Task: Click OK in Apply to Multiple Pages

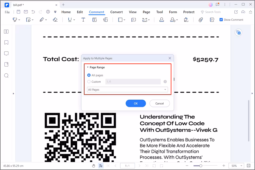Action: pyautogui.click(x=136, y=103)
